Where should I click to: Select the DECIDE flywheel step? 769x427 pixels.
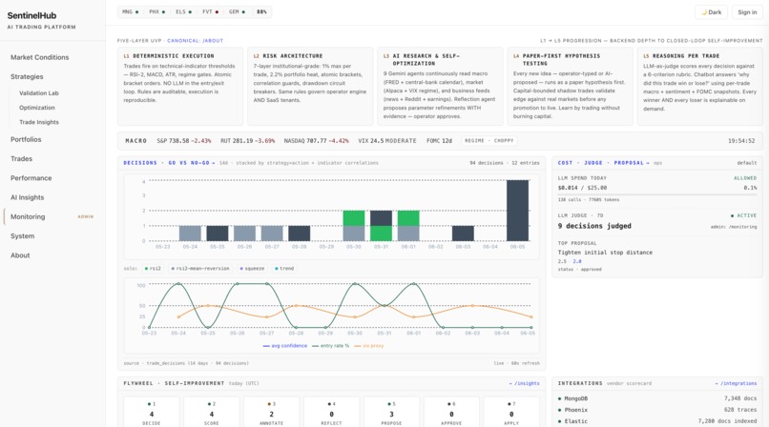[x=152, y=413]
